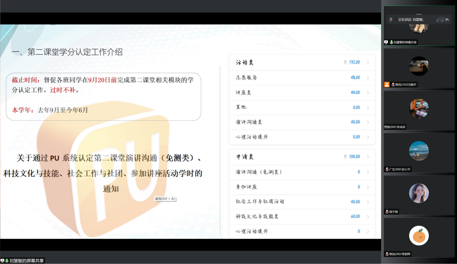Select 营销2001李成成's video thumbnail

[419, 108]
